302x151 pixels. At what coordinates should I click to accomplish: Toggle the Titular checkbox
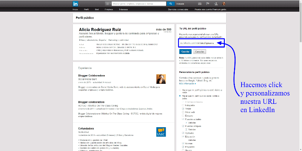coord(183,108)
